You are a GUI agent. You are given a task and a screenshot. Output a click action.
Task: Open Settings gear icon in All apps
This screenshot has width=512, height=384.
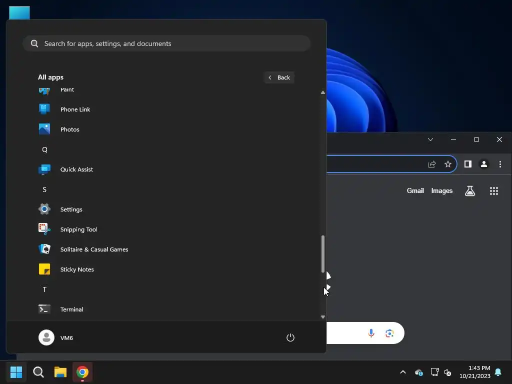tap(44, 209)
